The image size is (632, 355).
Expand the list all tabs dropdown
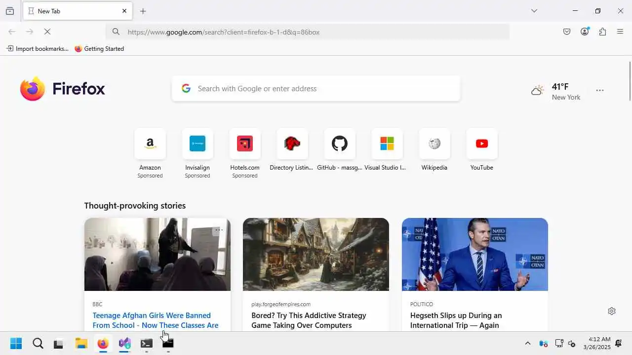[x=534, y=11]
